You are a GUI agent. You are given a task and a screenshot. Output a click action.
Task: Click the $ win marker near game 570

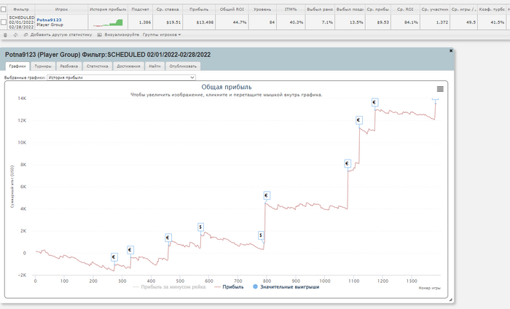tap(200, 227)
